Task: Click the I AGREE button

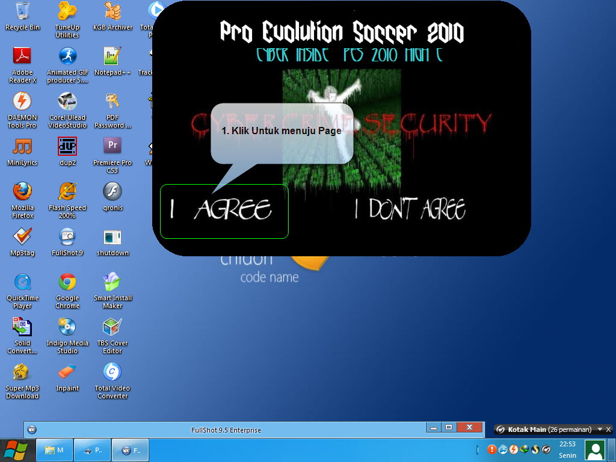Action: (x=224, y=211)
